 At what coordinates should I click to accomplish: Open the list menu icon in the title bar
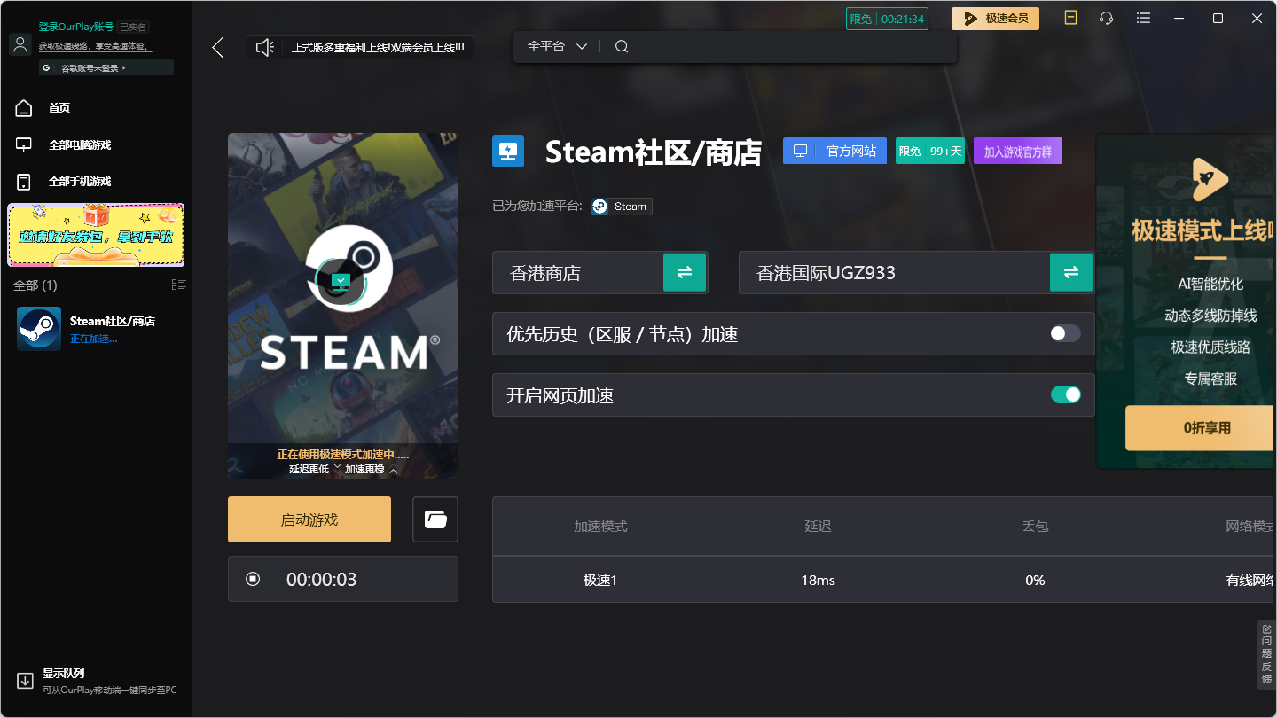[x=1143, y=18]
